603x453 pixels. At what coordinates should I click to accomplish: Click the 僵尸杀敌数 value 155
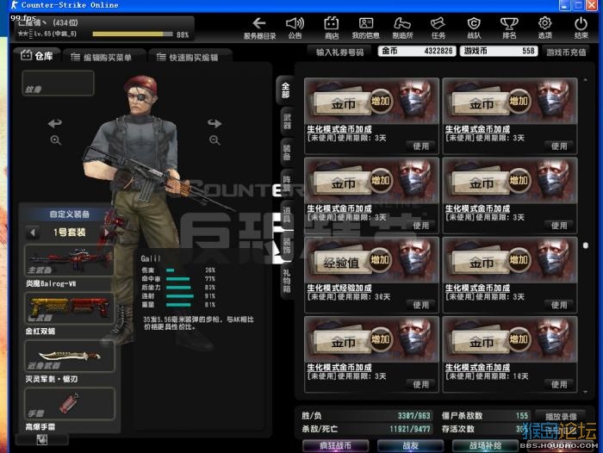[522, 416]
